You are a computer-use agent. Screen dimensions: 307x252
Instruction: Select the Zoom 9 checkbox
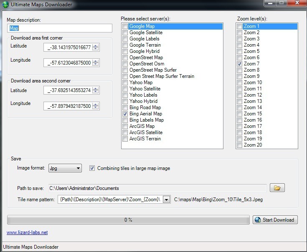239,76
